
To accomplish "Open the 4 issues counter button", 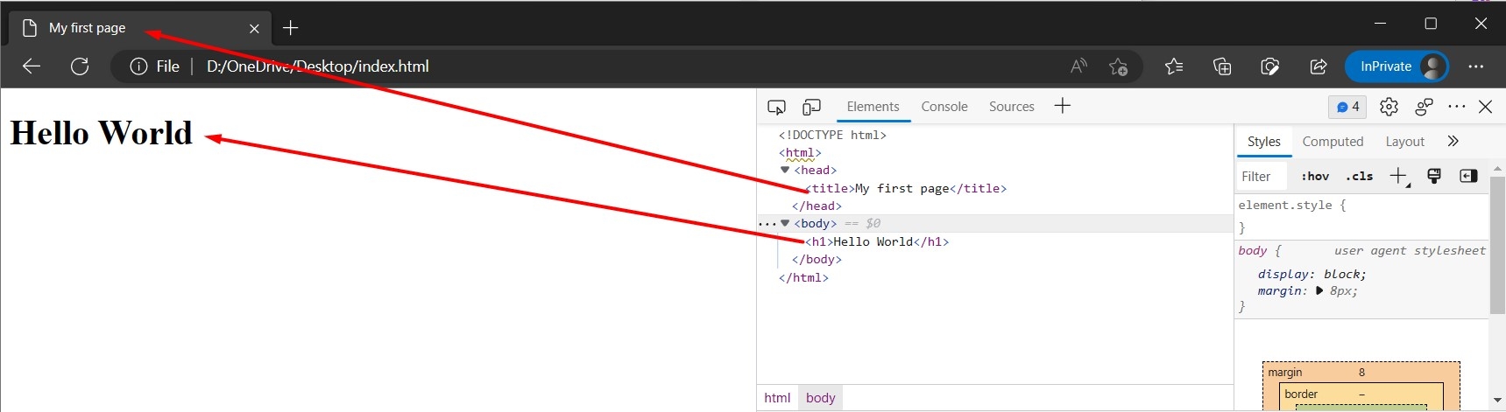I will coord(1347,107).
